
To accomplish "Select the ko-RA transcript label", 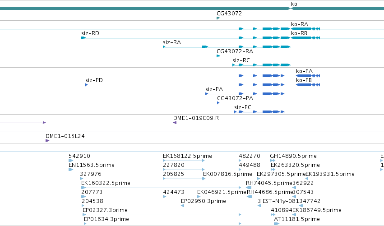I will click(x=300, y=24).
